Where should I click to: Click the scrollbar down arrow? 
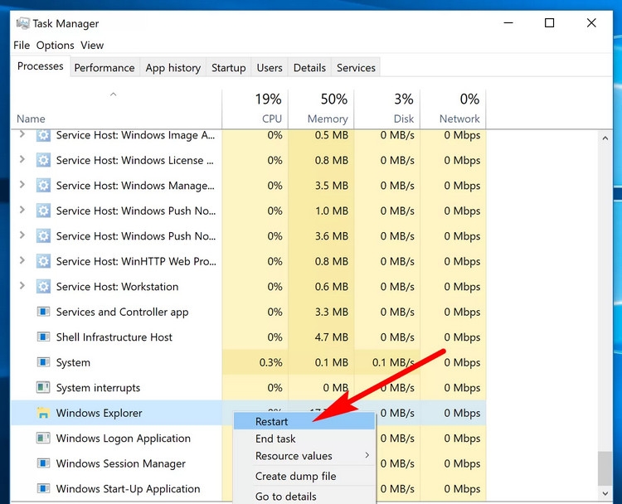tap(605, 493)
